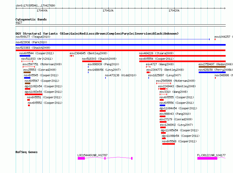Image resolution: width=233 pixels, height=173 pixels.
Task: Click esv2597751 (McKernan2009) label
Action: (x=42, y=64)
